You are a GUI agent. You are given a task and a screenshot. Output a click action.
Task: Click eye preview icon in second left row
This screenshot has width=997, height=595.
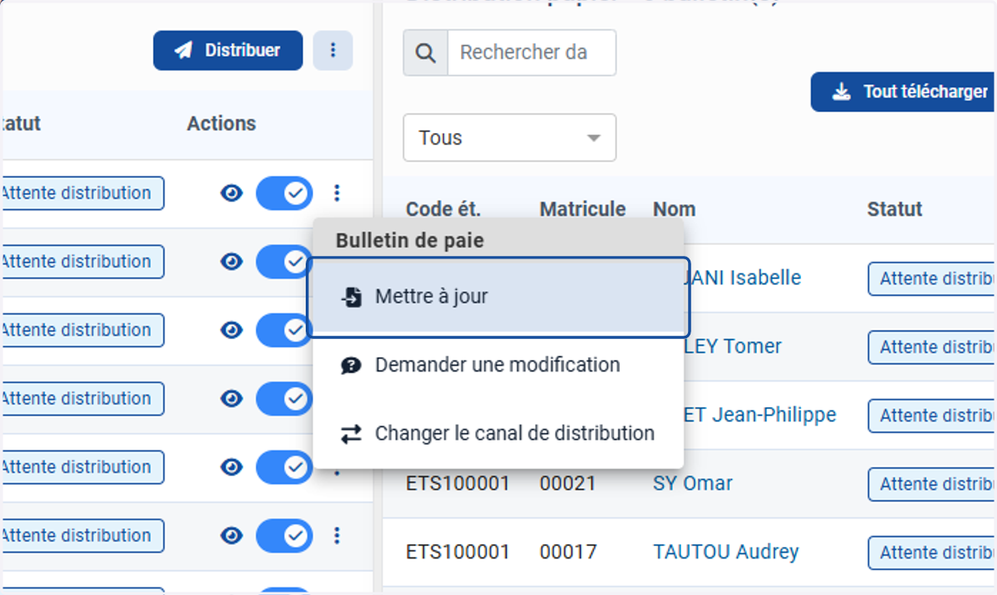(232, 262)
